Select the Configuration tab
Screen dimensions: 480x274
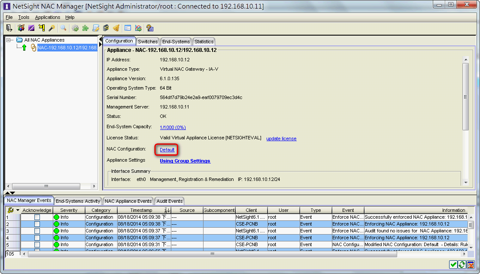(x=119, y=41)
